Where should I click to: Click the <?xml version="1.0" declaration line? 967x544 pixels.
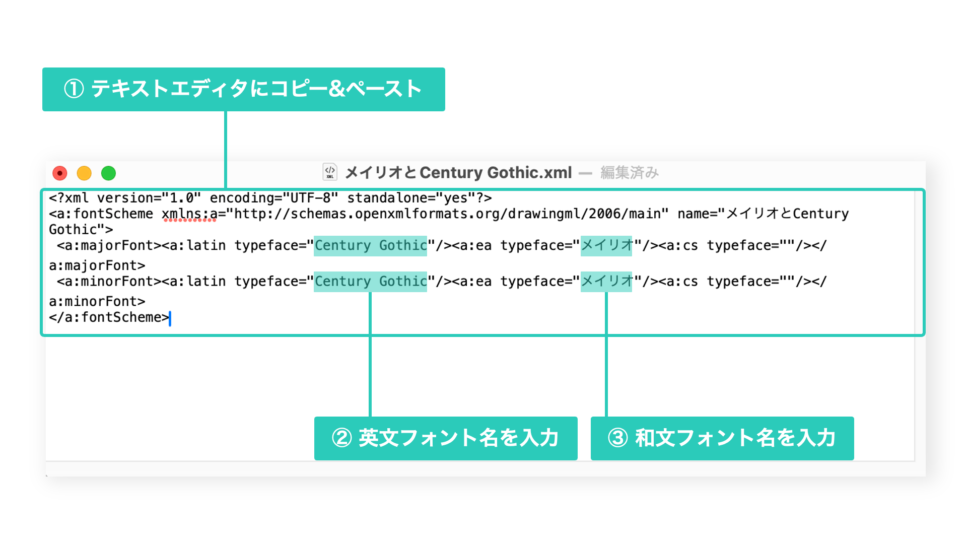coord(270,198)
